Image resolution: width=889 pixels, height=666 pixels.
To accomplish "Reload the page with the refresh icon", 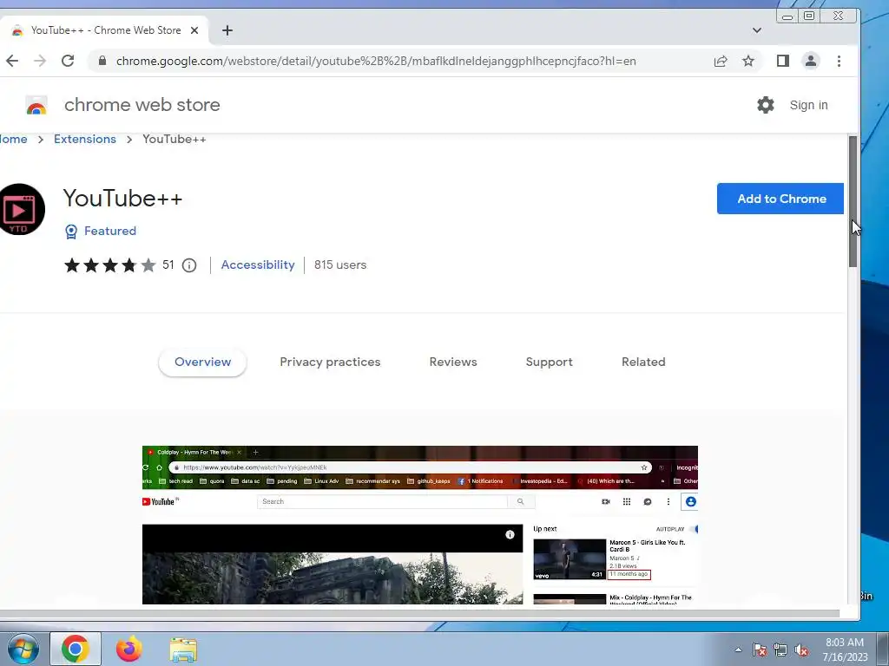I will [x=68, y=61].
